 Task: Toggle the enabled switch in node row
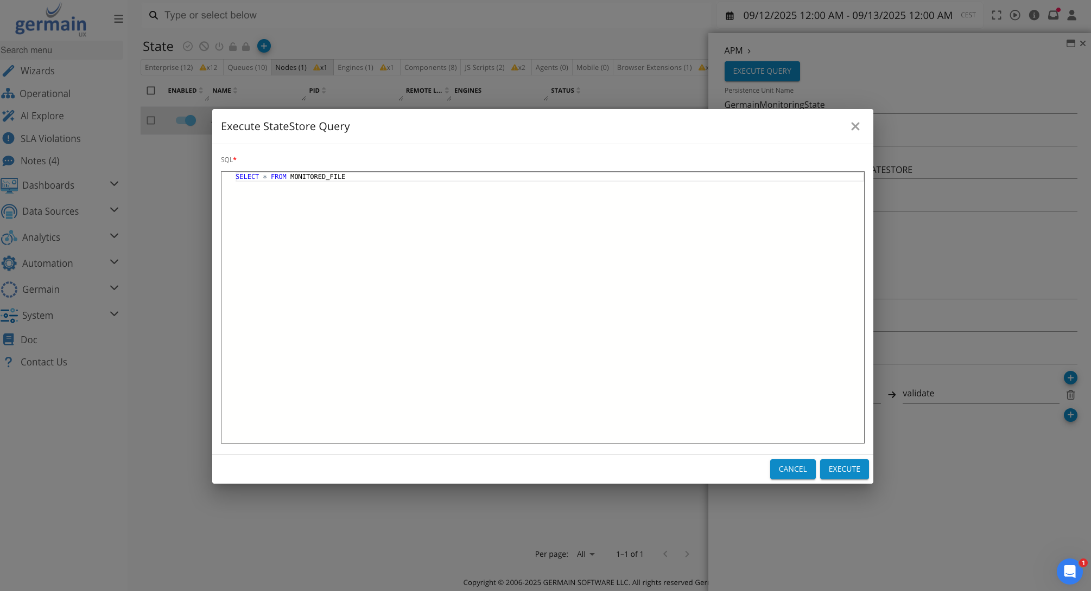pos(186,120)
